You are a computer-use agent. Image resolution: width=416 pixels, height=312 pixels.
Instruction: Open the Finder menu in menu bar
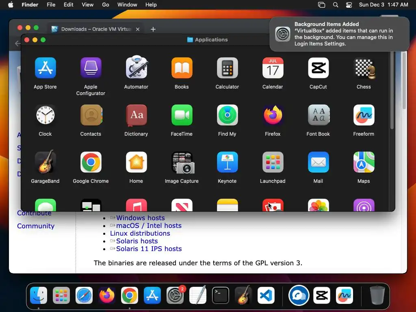click(x=30, y=5)
